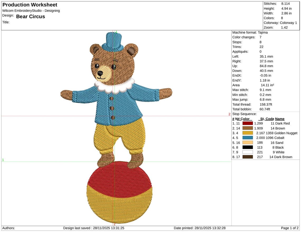This screenshot has width=301, height=232.
Task: Click the Production Worksheet heading
Action: (30, 5)
